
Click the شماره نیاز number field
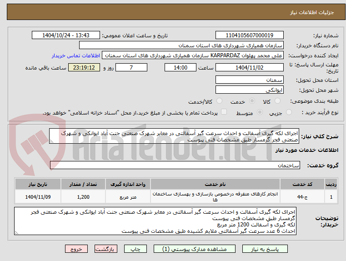tap(249, 35)
